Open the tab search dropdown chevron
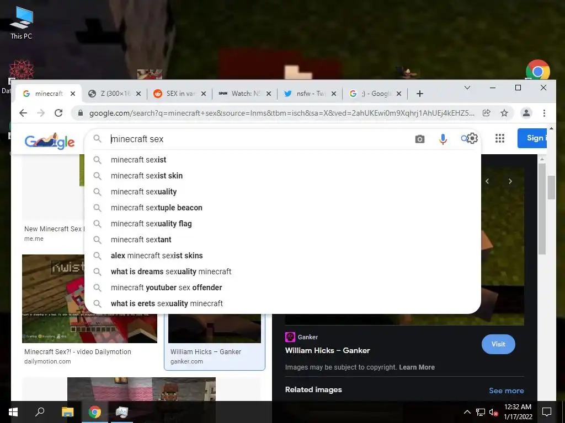 (467, 88)
